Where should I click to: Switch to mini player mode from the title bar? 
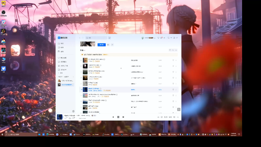[x=168, y=38]
